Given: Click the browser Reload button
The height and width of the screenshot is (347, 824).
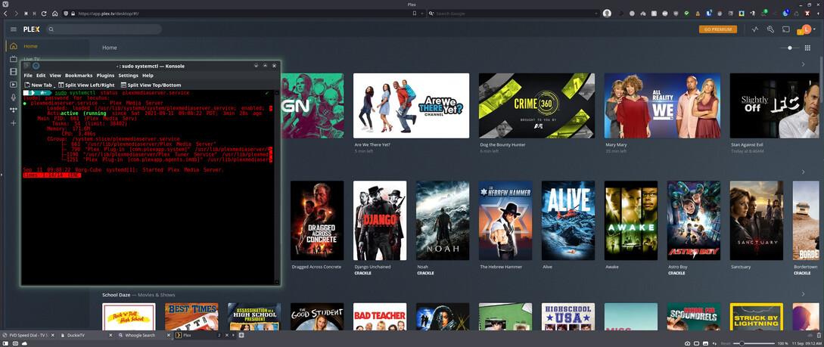Looking at the screenshot, I should click(44, 13).
